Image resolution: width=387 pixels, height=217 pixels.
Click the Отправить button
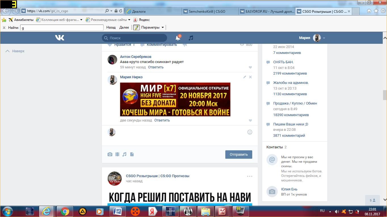point(239,154)
